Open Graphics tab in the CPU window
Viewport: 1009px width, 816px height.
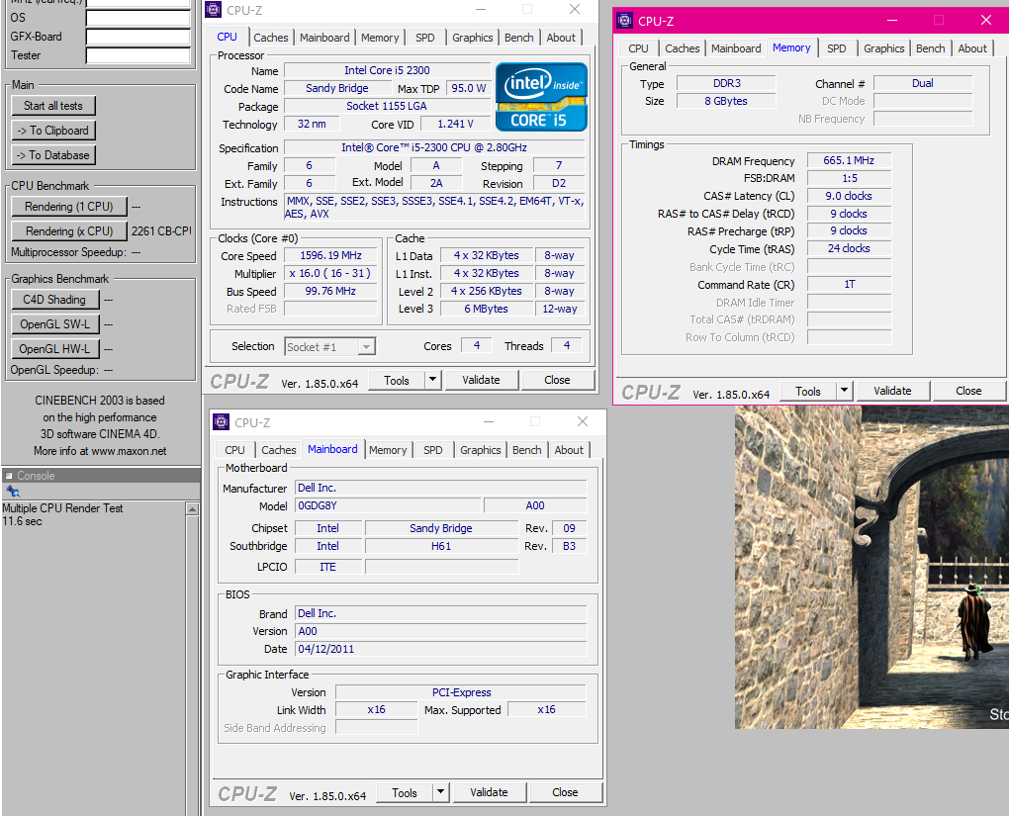coord(472,38)
